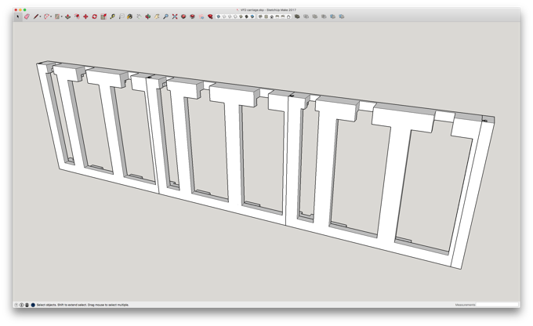Click the Union solid tool

pyautogui.click(x=315, y=16)
